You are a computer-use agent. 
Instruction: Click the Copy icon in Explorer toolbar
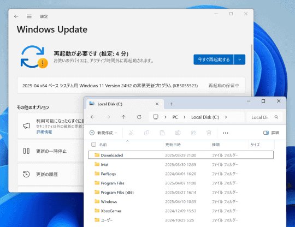coord(147,133)
